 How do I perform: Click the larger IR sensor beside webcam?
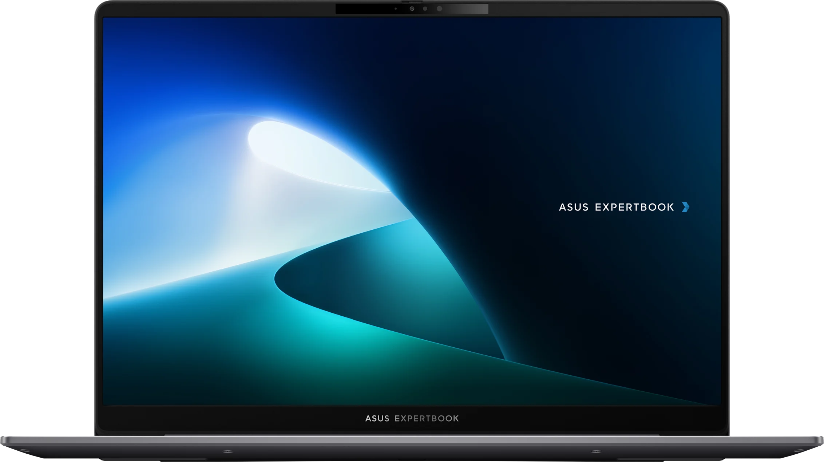440,9
